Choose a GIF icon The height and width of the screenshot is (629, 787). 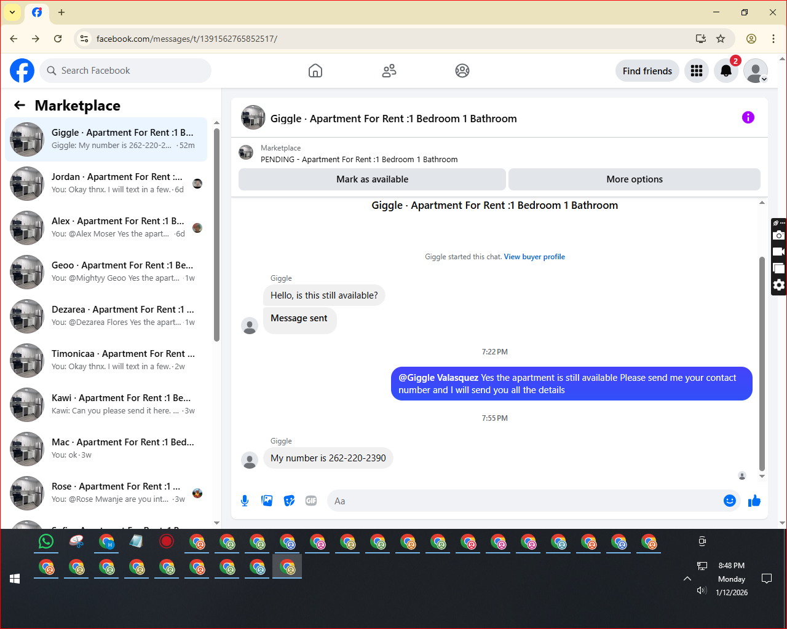(x=311, y=501)
